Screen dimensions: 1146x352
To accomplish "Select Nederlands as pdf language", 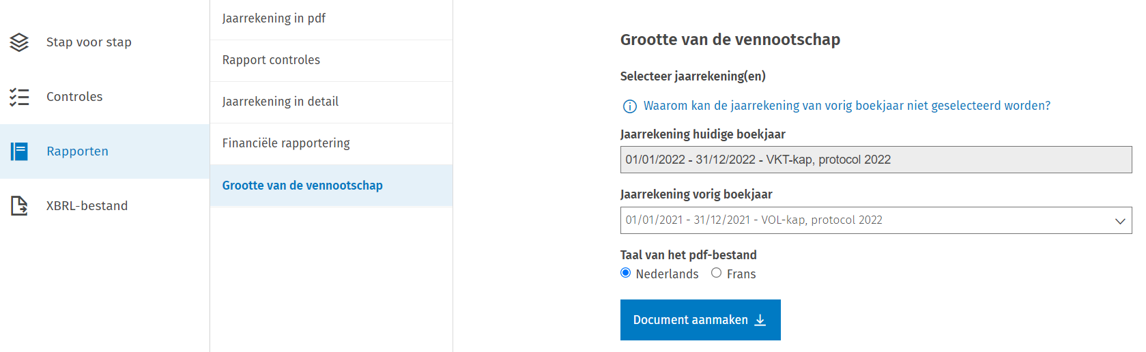I will (626, 273).
